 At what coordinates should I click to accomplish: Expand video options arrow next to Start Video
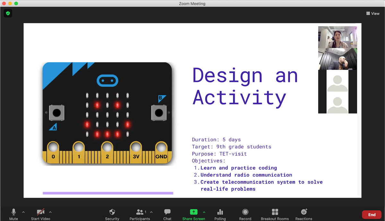50,212
